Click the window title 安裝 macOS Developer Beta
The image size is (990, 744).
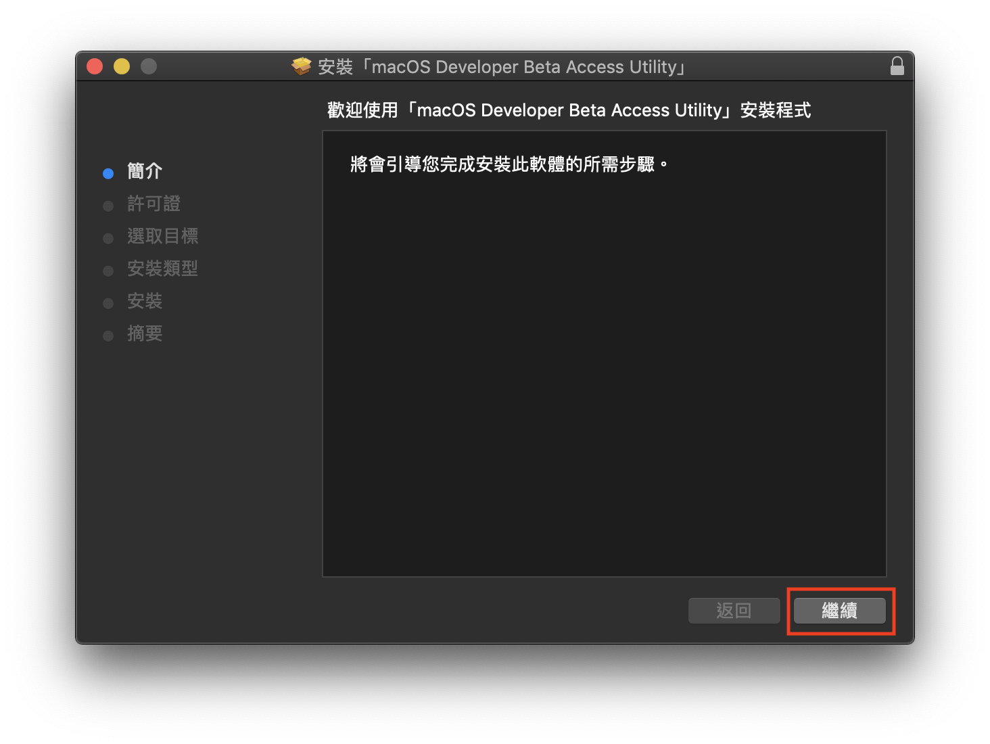tap(502, 67)
